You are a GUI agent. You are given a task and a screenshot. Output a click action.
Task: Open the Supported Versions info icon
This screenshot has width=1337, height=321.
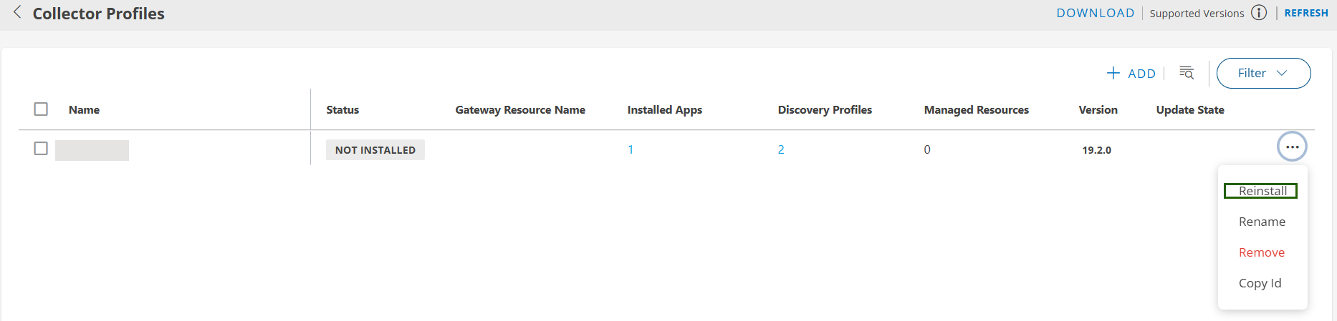point(1259,13)
